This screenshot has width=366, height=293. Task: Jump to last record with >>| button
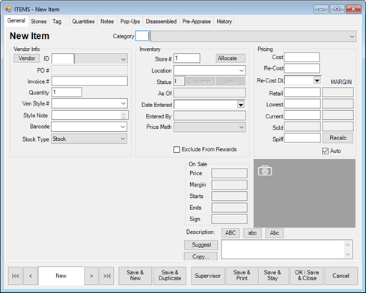107,276
